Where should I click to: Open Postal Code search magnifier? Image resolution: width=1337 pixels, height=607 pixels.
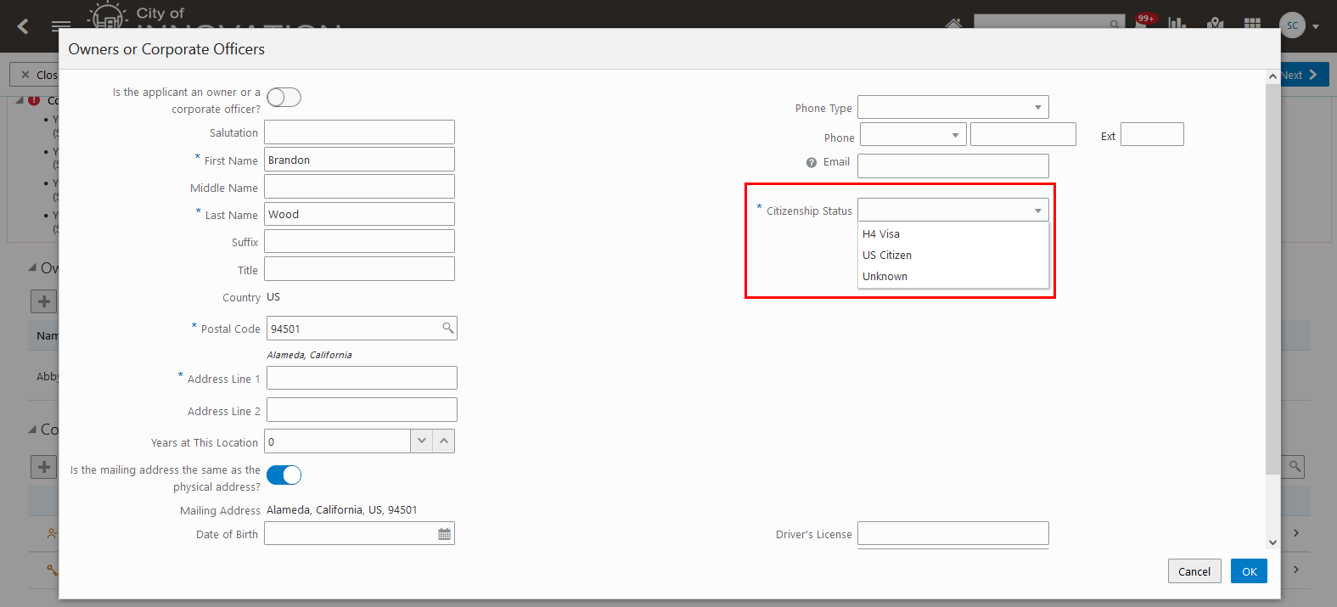[447, 328]
